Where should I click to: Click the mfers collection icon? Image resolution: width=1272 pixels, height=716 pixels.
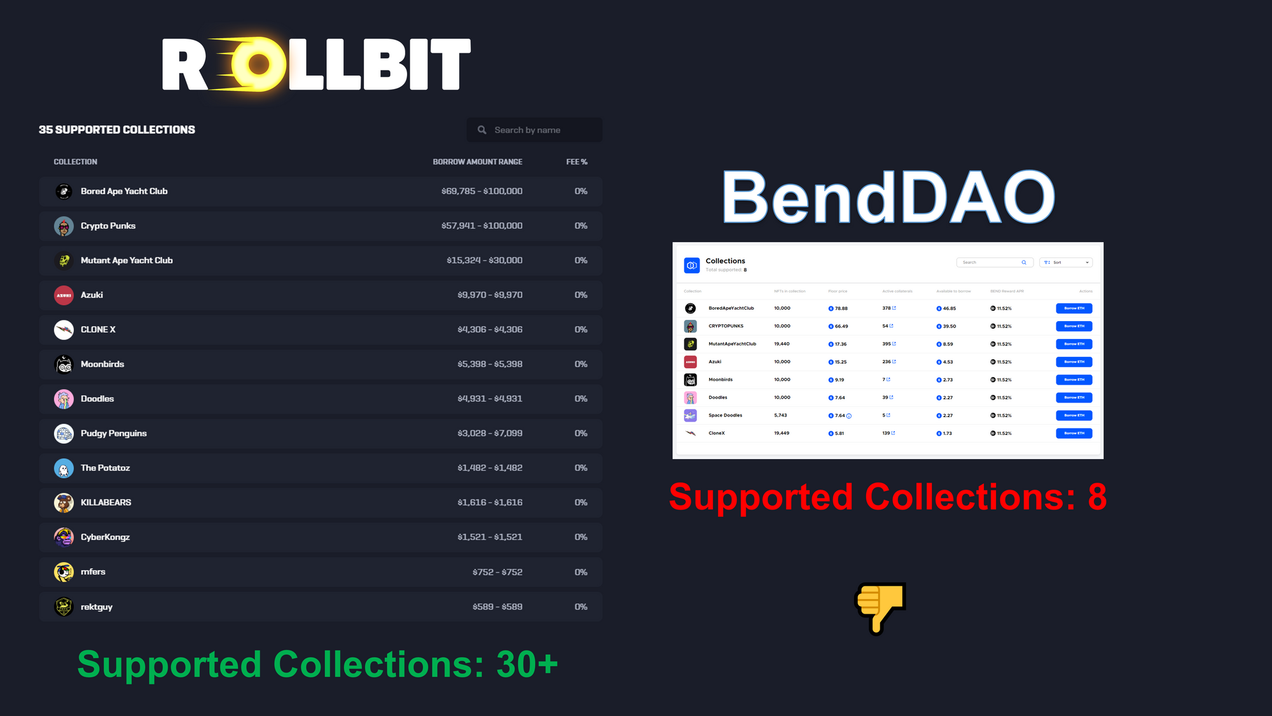click(x=64, y=572)
